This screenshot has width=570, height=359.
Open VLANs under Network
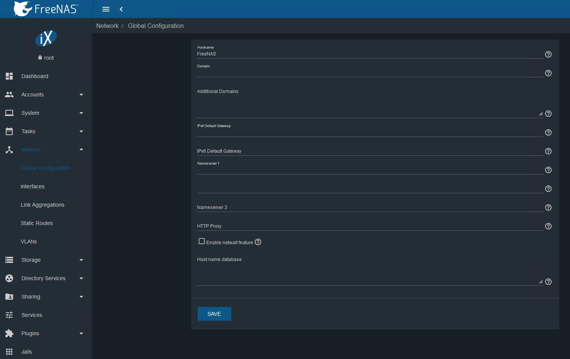click(x=29, y=242)
